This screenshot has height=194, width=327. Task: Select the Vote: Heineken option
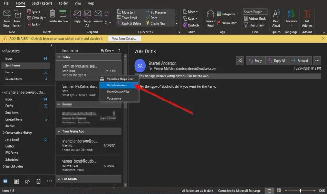(x=119, y=86)
